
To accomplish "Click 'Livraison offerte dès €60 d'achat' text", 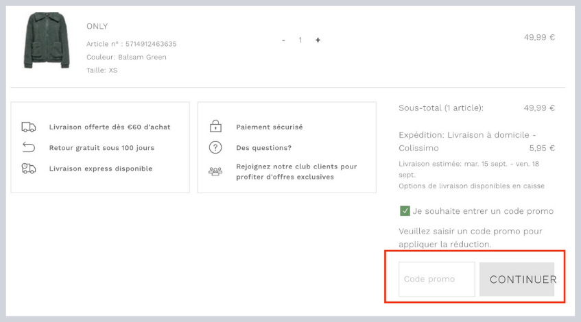I will (110, 127).
